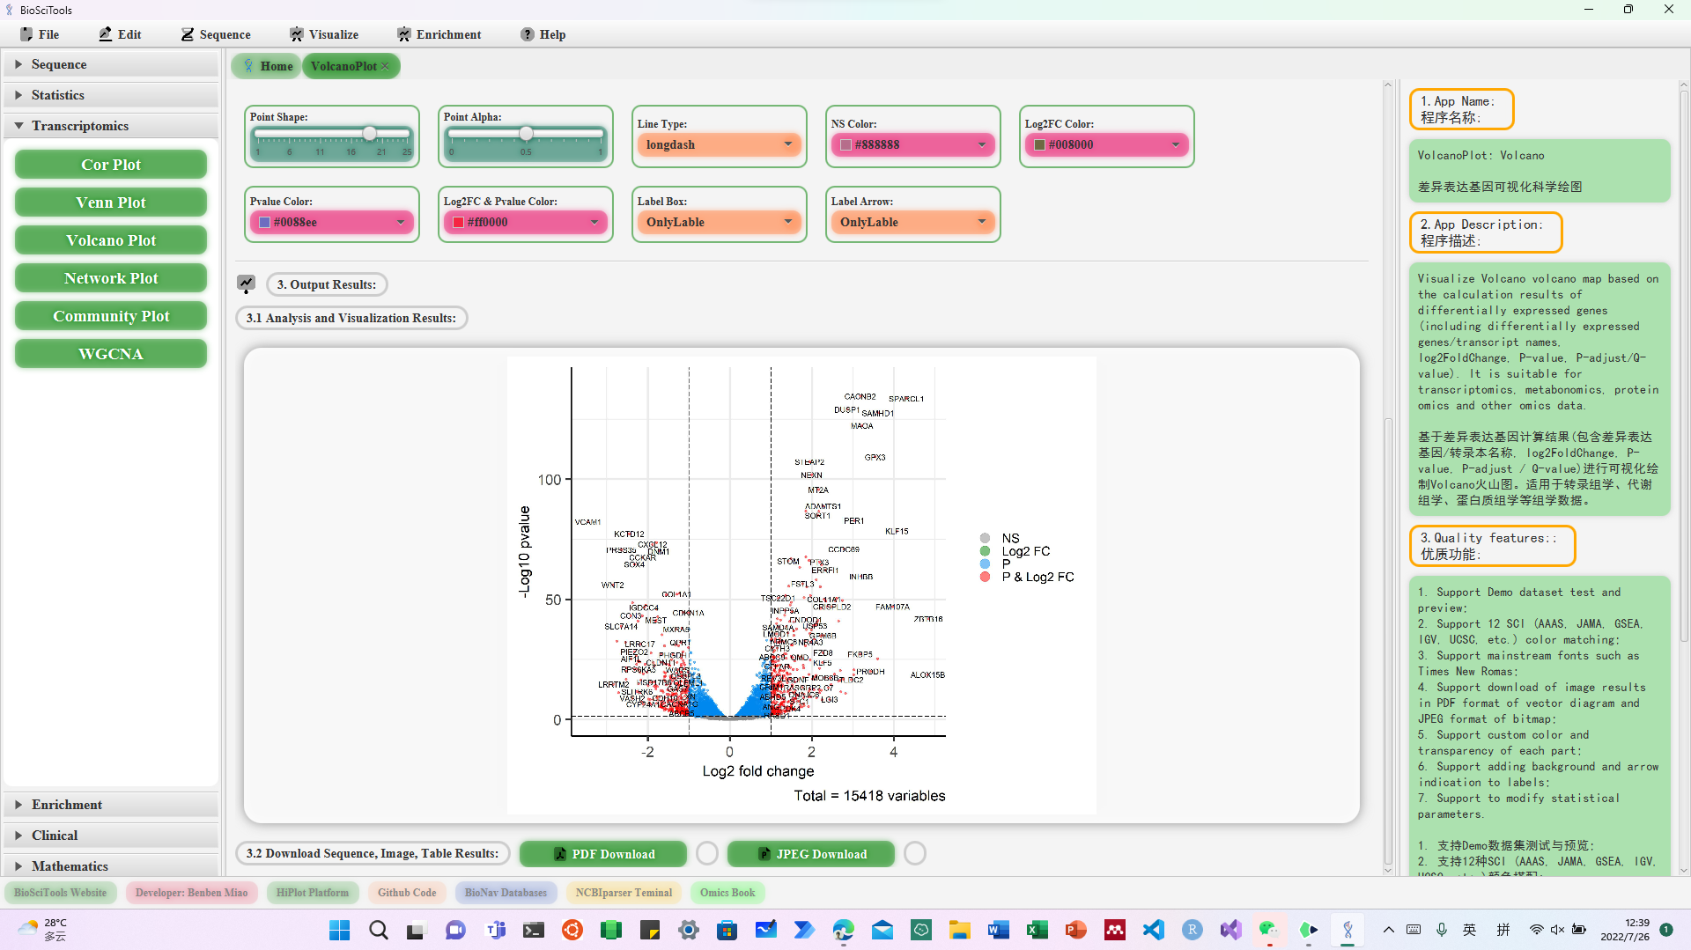The height and width of the screenshot is (950, 1691).
Task: Expand the Clinical sidebar section
Action: pos(111,836)
